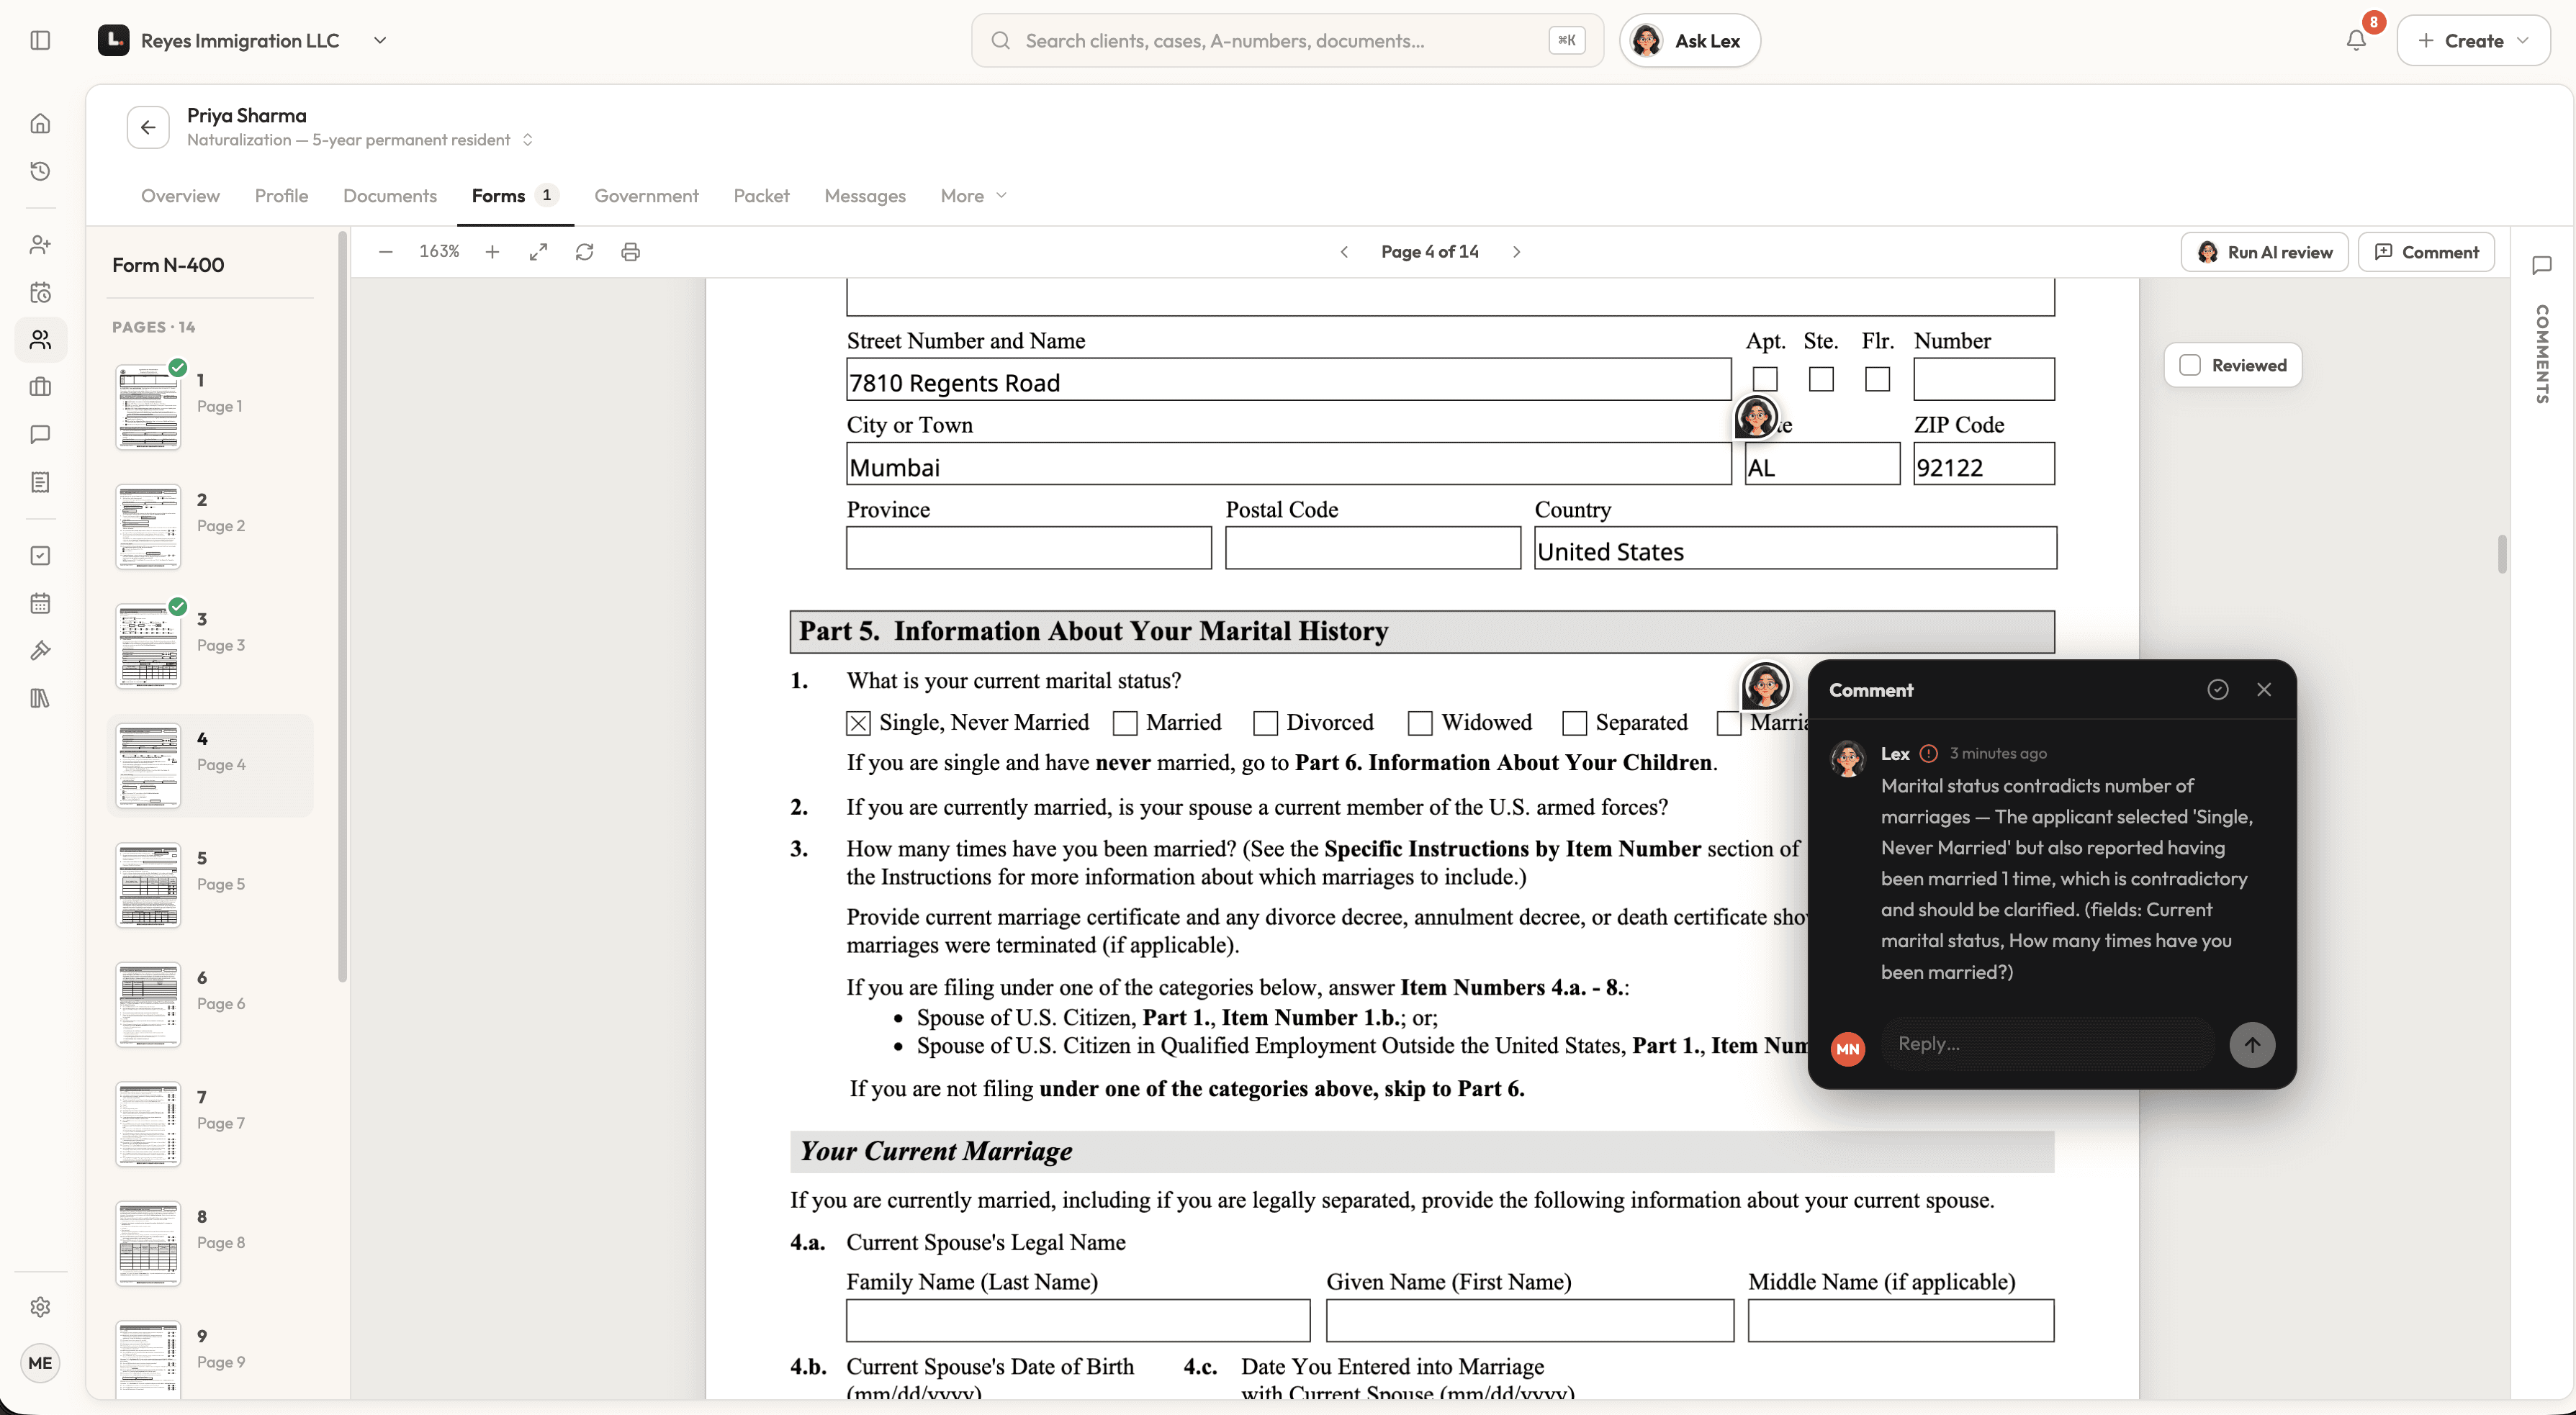This screenshot has width=2576, height=1415.
Task: Click the page thumbnails panel scrollbar
Action: (343, 607)
